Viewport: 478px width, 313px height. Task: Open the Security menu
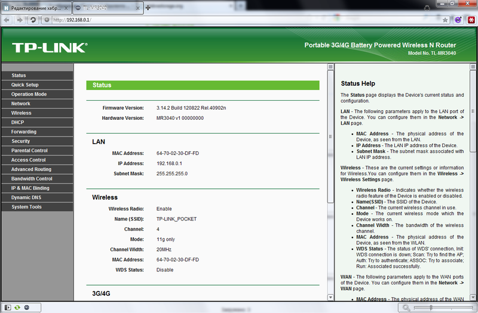click(x=37, y=141)
